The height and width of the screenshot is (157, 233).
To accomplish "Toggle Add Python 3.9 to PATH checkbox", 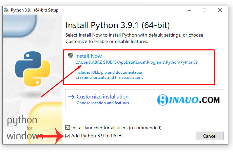I will 67,136.
